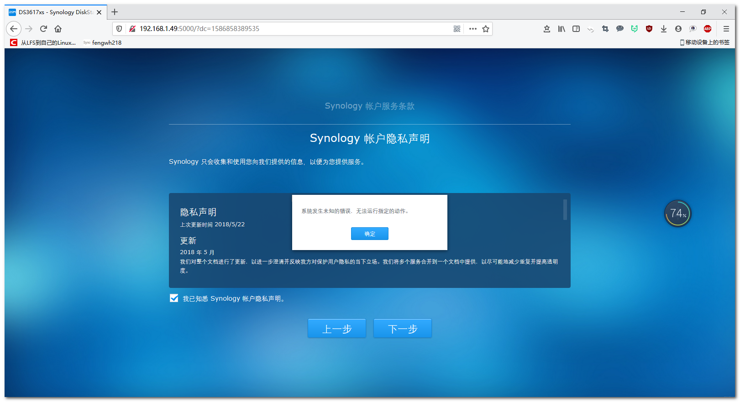Click the 上次更新时间 2018/5/22 text
Viewport: 740px width, 402px height.
coord(212,224)
